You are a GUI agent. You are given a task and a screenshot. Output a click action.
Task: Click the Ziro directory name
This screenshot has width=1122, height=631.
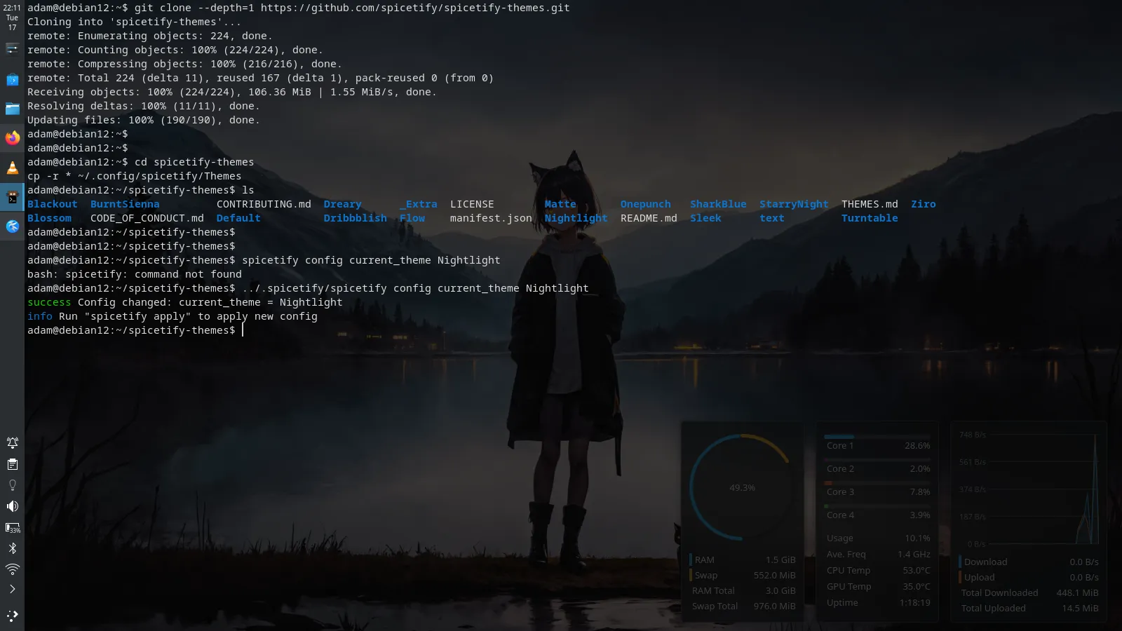924,204
